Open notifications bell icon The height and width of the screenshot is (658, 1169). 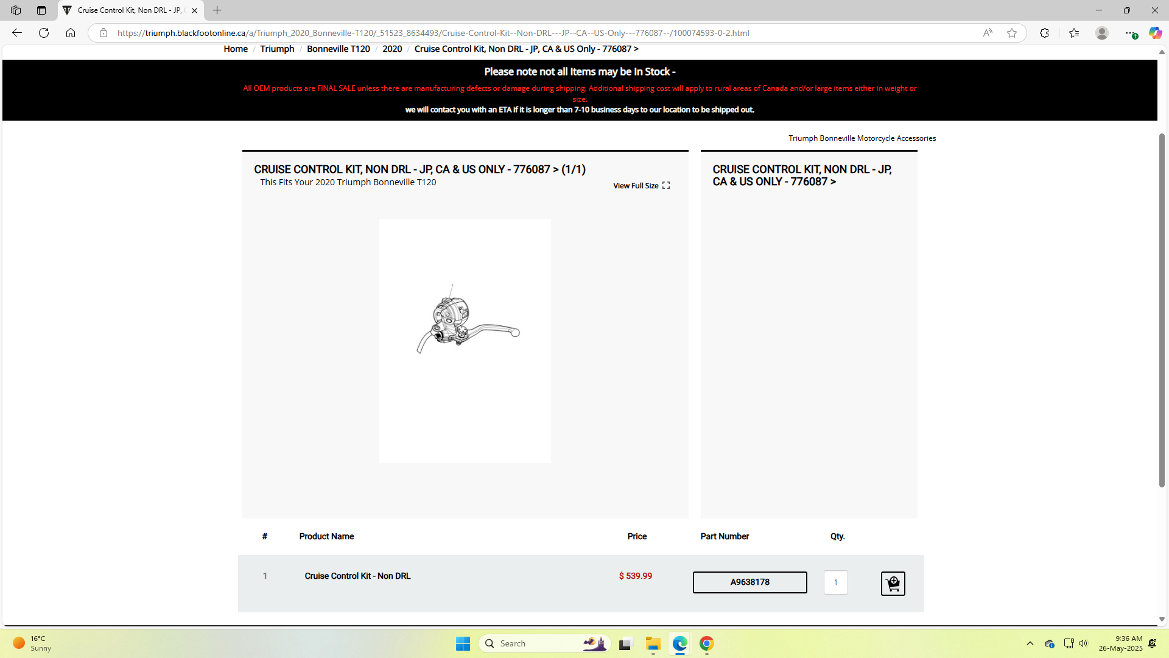coord(1152,643)
